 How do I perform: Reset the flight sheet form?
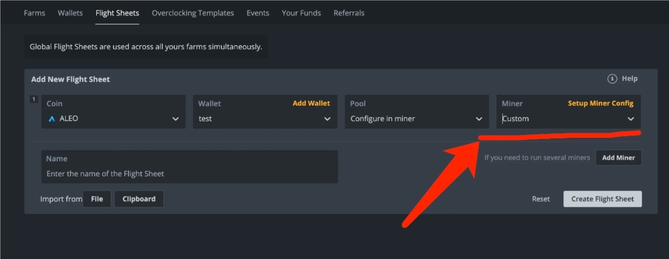click(541, 199)
